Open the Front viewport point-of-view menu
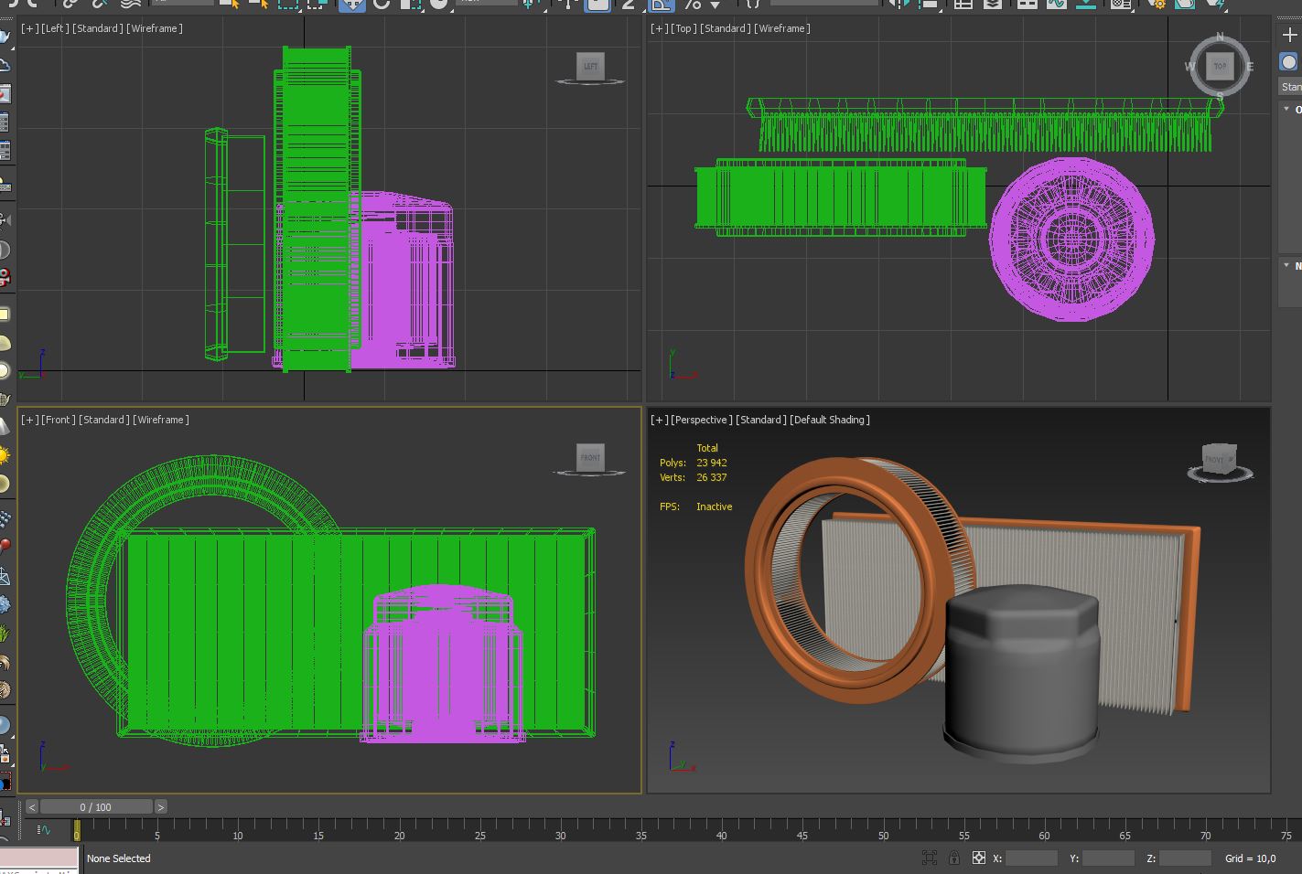The image size is (1302, 874). click(x=58, y=420)
